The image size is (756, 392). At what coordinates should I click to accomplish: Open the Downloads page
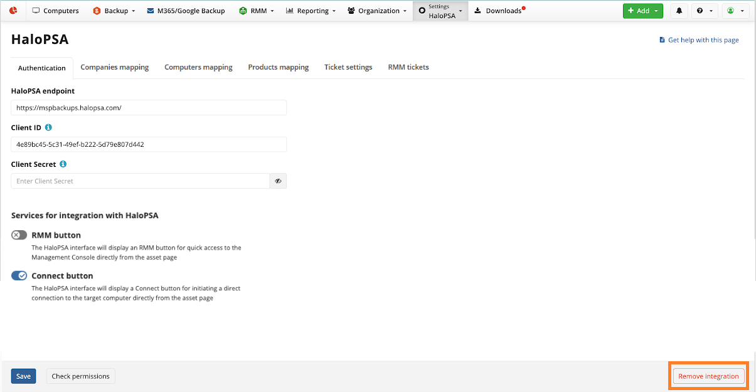click(499, 11)
